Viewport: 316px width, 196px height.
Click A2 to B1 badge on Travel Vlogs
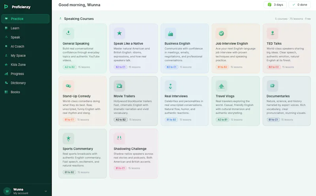pos(222,120)
